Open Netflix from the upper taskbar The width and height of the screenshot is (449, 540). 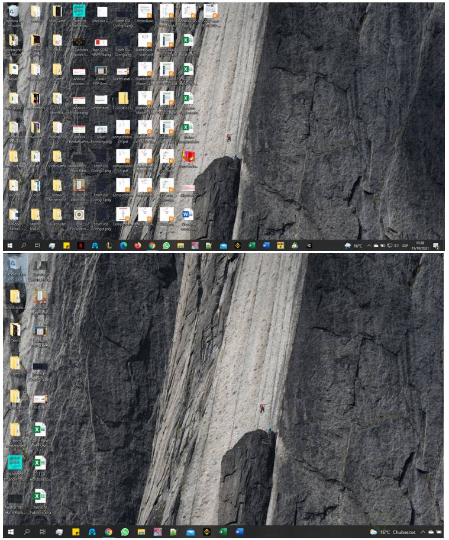pos(80,246)
